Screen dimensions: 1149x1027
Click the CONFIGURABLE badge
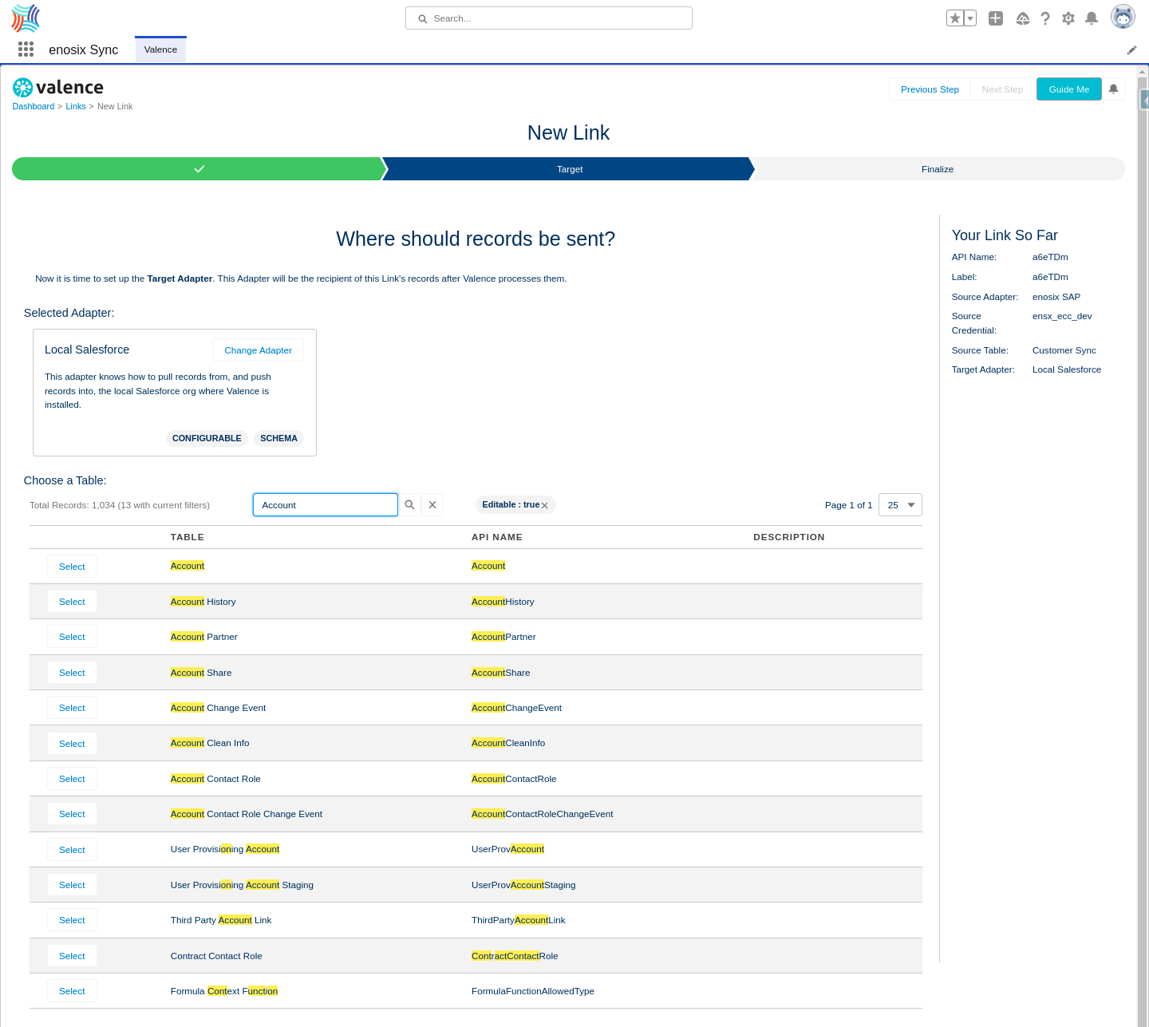point(207,438)
